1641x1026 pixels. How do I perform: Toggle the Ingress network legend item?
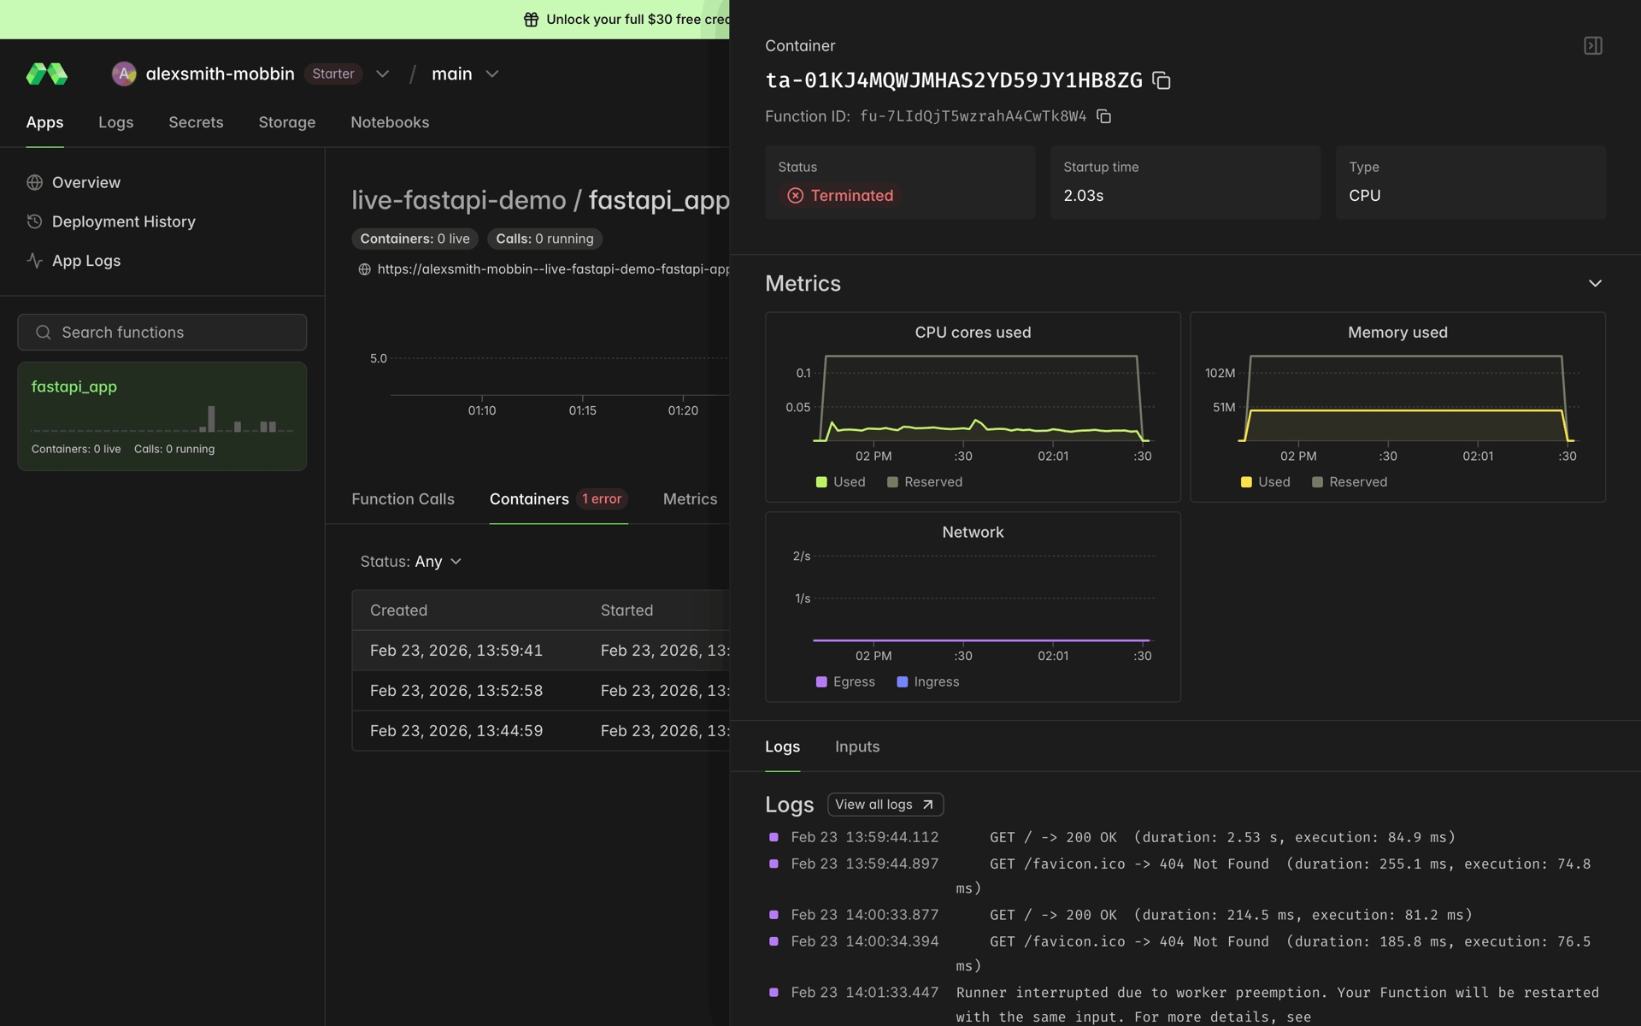927,682
